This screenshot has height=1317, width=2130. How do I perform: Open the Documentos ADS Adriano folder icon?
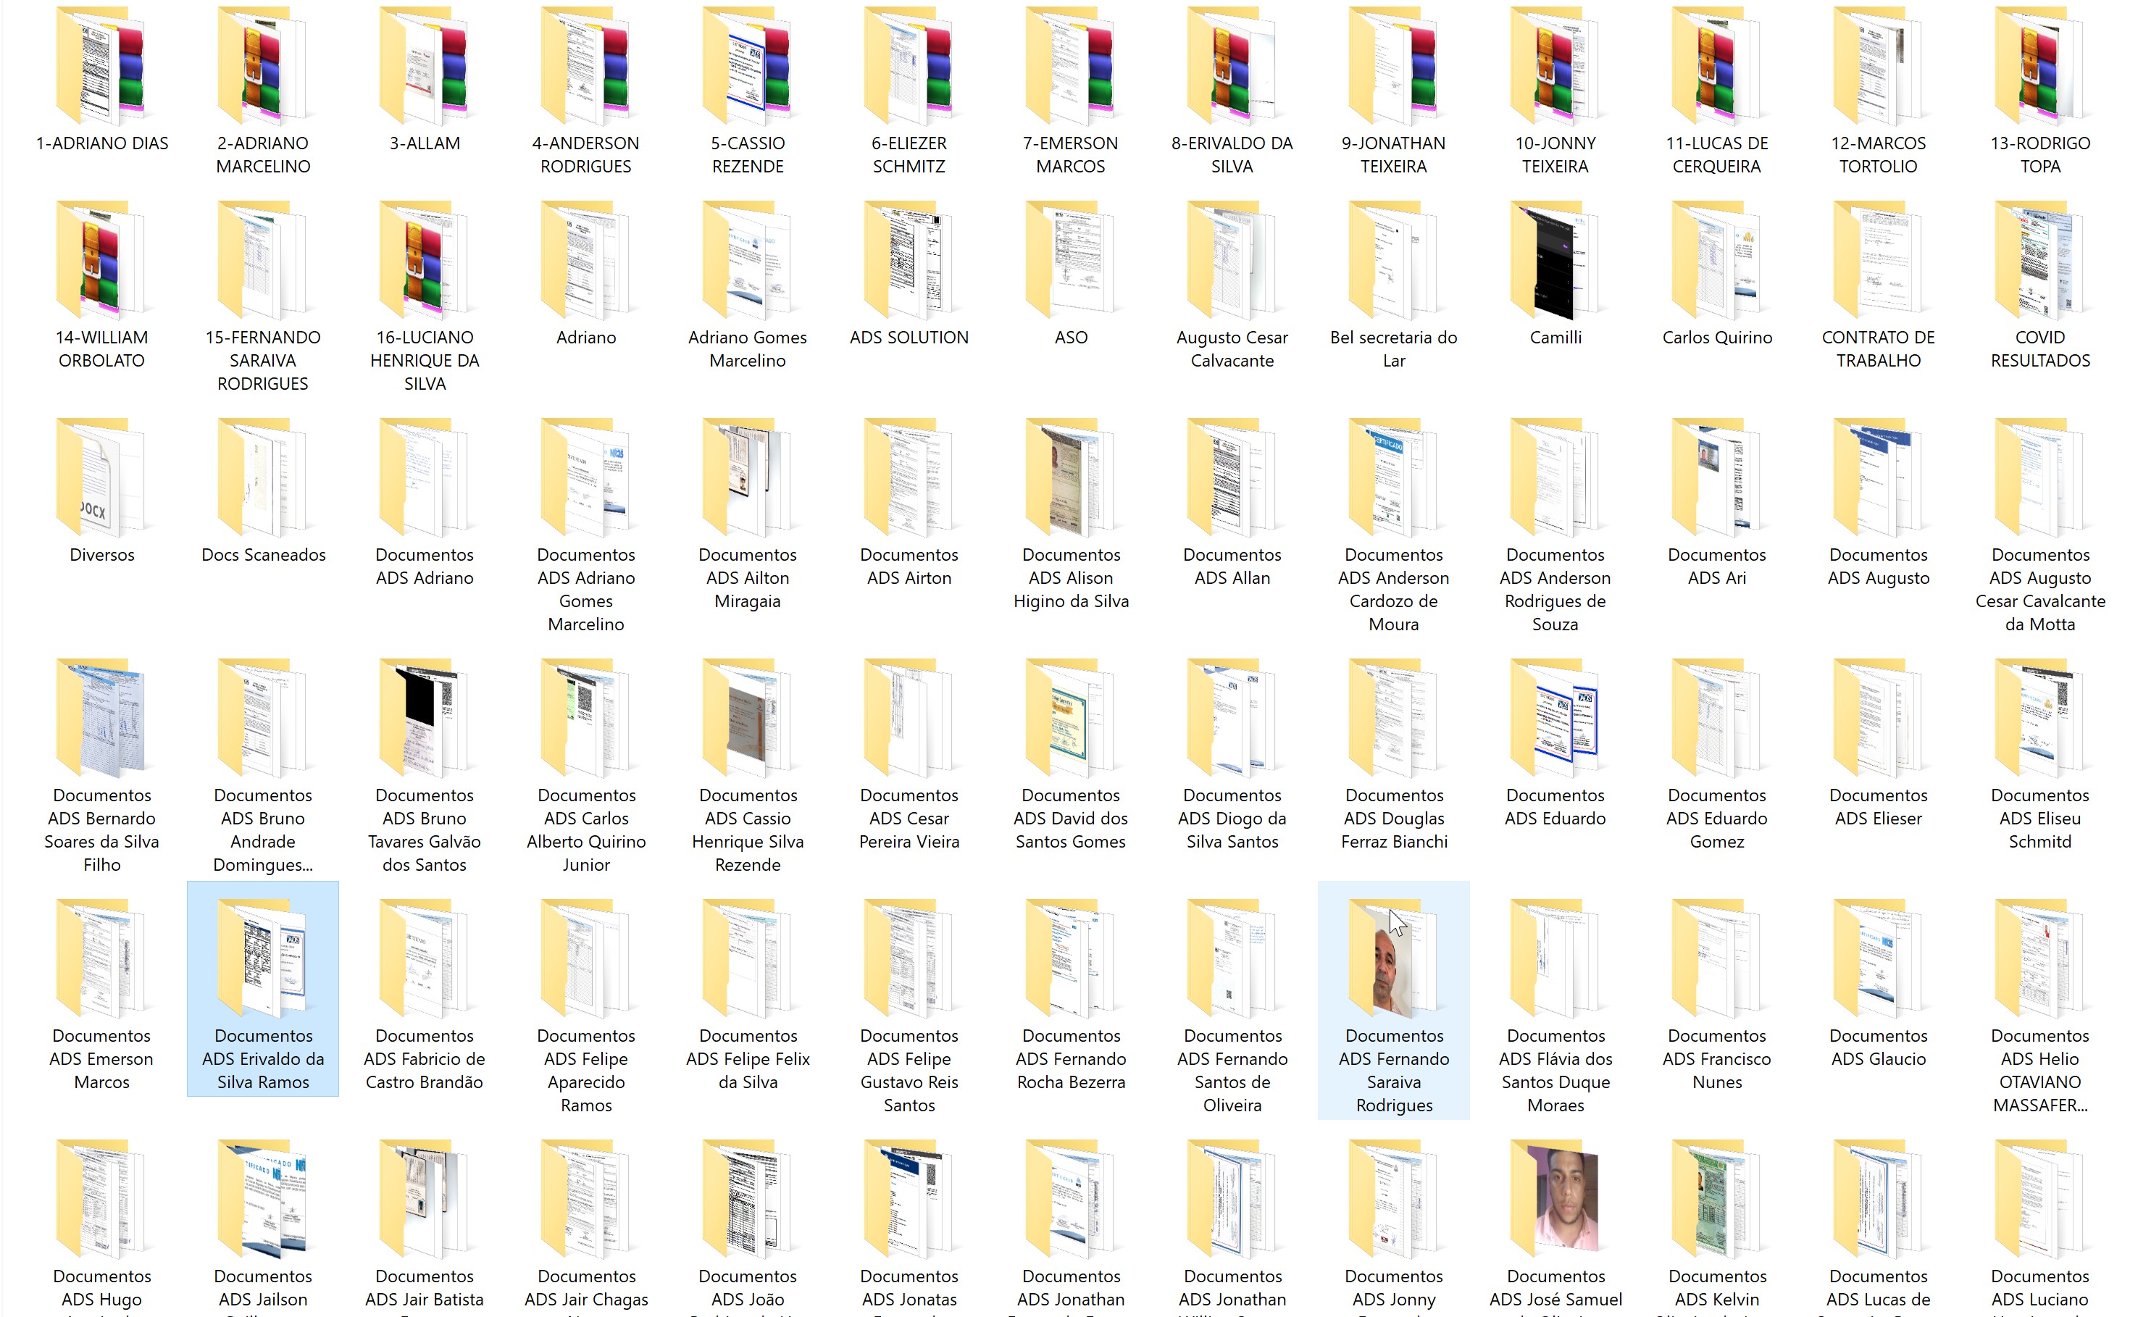tap(425, 477)
